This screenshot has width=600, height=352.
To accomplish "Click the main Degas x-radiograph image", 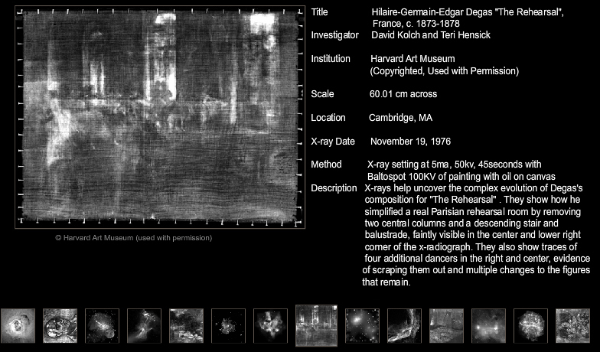I will point(160,117).
